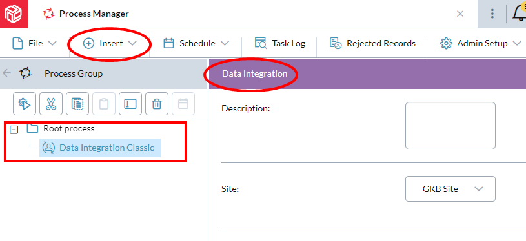526x241 pixels.
Task: Click the run process gear icon
Action: [25, 104]
